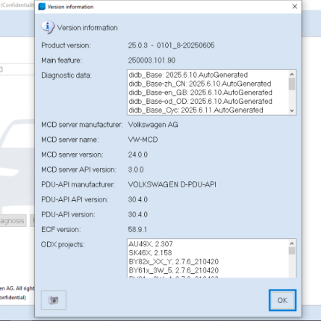This screenshot has width=321, height=321.
Task: Select the didb_Base-en_GB entry
Action: coord(200,93)
